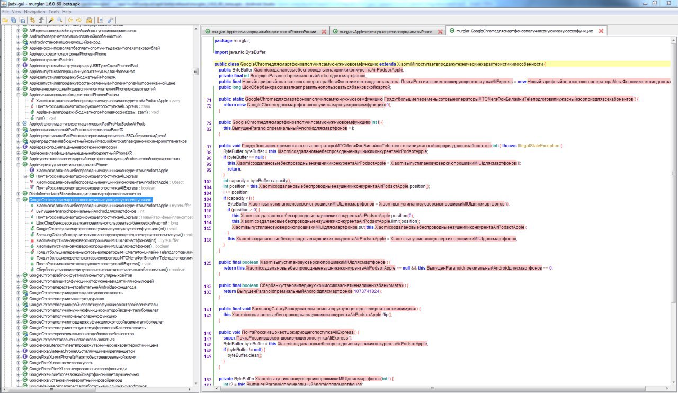The height and width of the screenshot is (393, 678).
Task: Click the Export as gradle project icon
Action: tap(22, 20)
